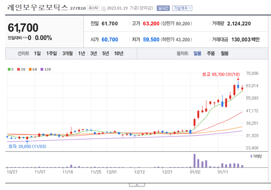Select the 1주일 line chart period
Viewport: 271px width, 190px height.
pyautogui.click(x=51, y=53)
